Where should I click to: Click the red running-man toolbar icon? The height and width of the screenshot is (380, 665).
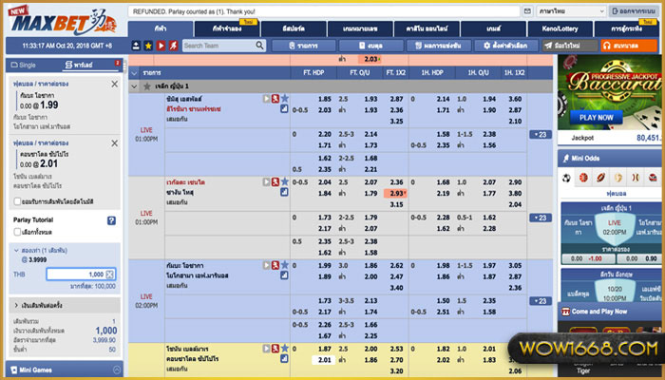pos(172,45)
